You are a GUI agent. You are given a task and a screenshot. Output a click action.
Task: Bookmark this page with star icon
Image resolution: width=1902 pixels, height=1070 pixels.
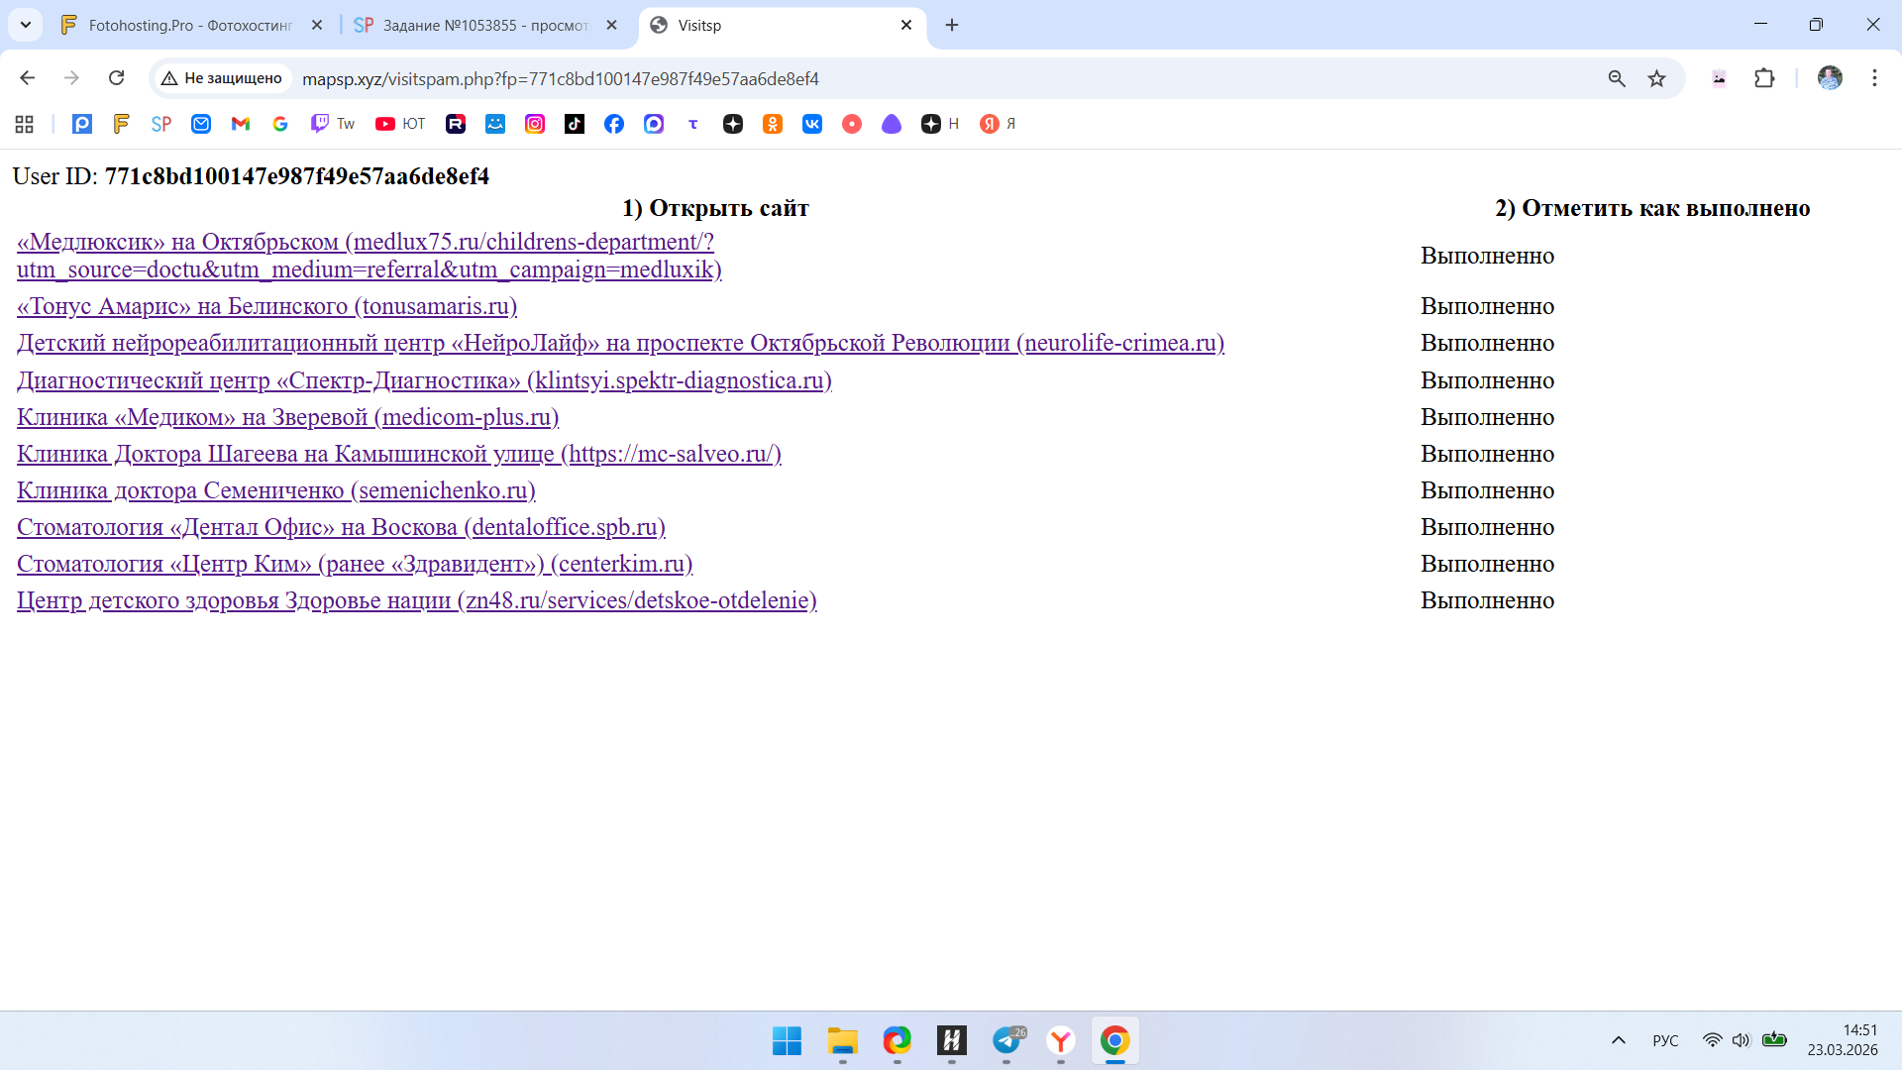click(x=1656, y=78)
